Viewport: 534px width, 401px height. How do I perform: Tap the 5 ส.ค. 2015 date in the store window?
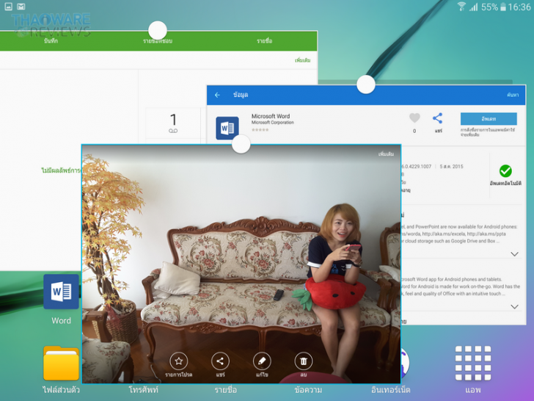(x=451, y=167)
